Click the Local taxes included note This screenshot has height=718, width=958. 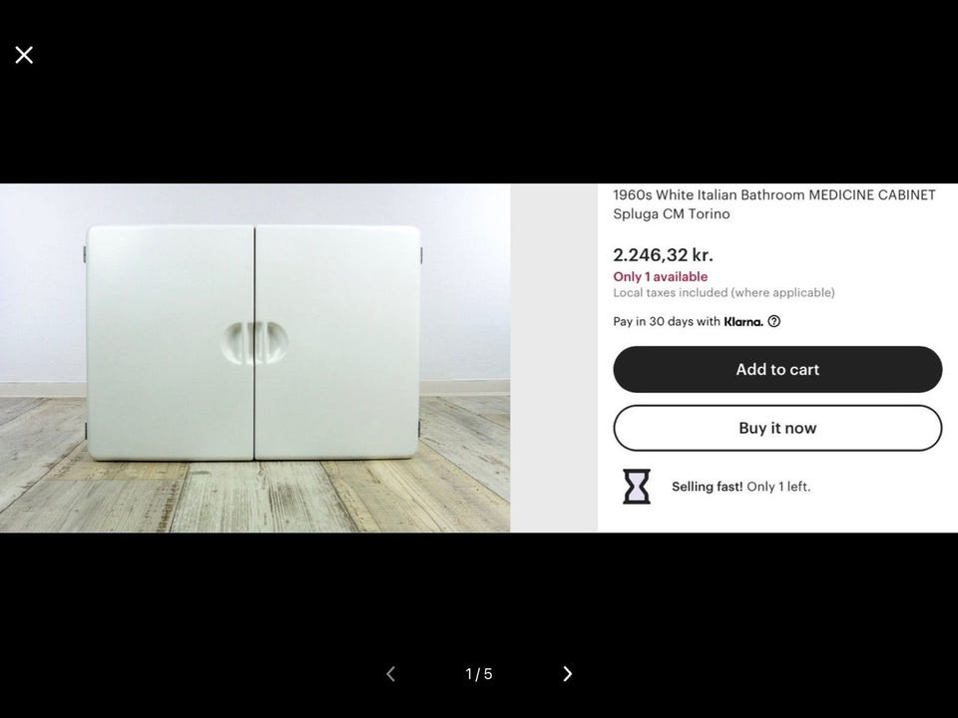[724, 292]
